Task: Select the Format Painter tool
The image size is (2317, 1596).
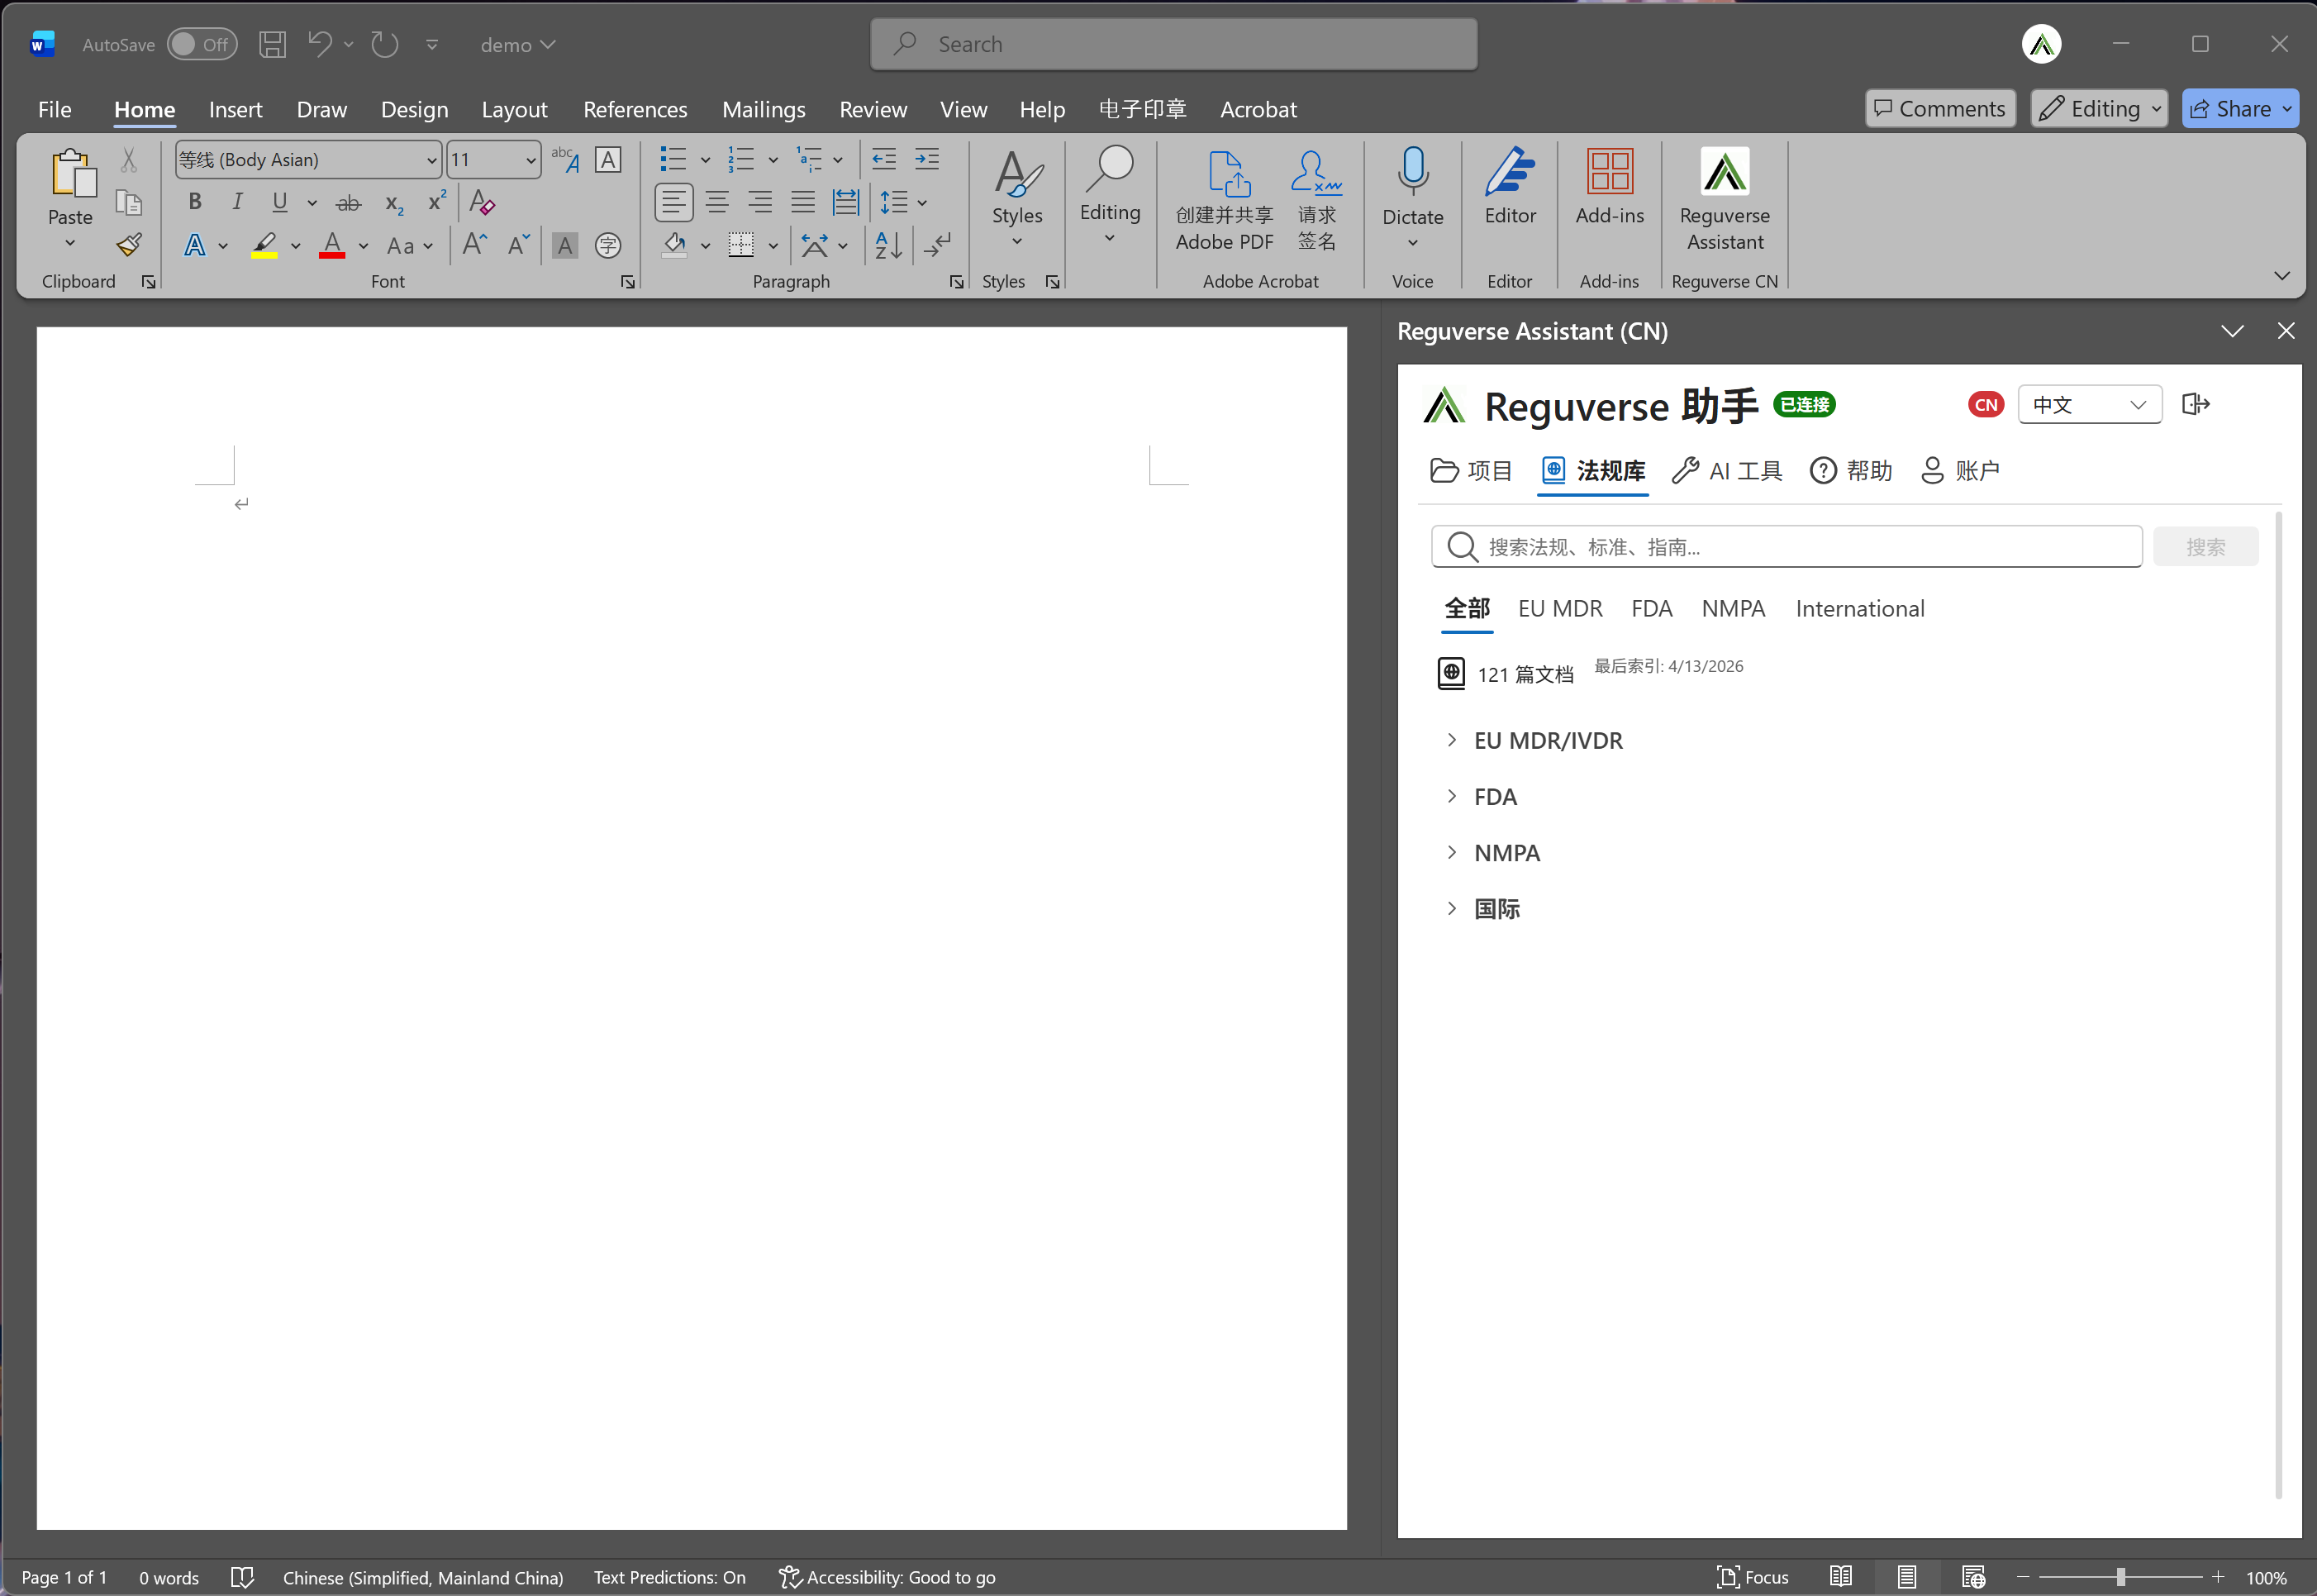Action: 129,243
